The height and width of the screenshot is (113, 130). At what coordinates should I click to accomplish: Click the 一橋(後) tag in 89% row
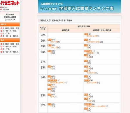click(x=87, y=45)
